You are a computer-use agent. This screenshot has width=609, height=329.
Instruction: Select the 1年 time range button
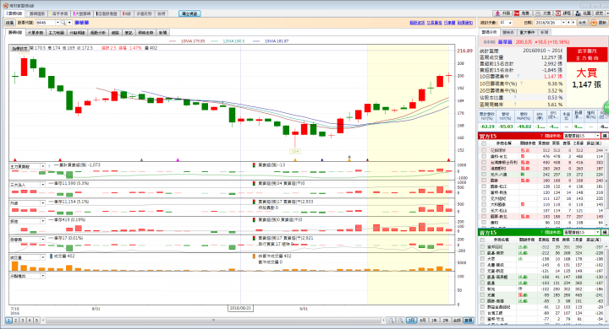pos(434,321)
